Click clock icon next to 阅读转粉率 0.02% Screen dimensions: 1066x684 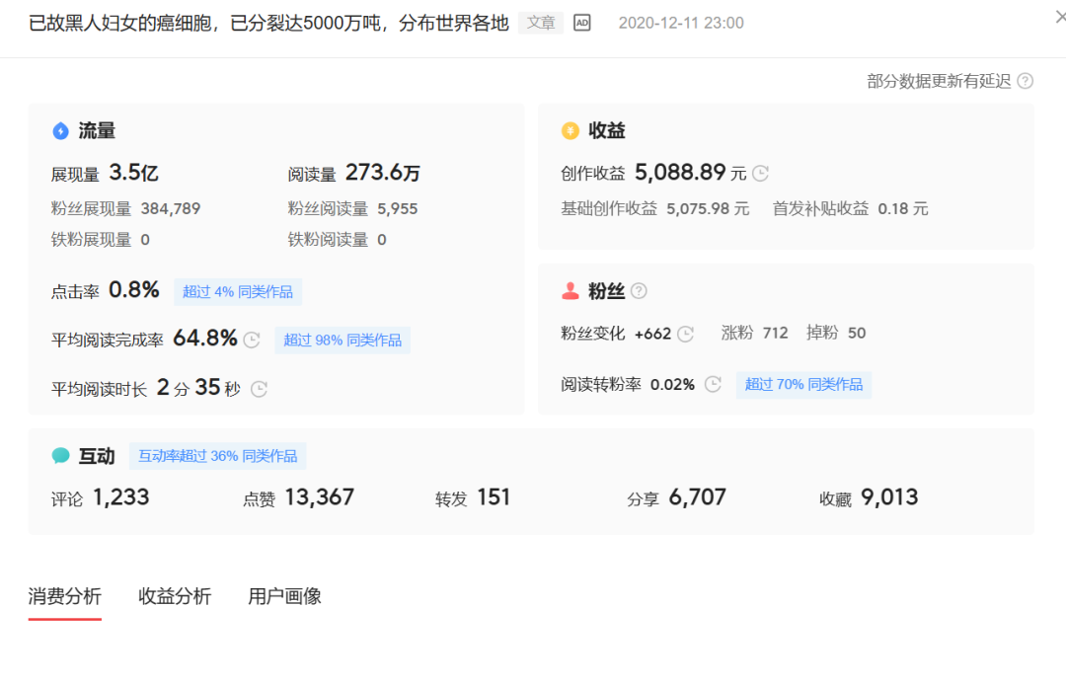coord(713,384)
